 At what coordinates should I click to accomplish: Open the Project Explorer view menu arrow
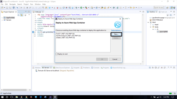point(29,15)
